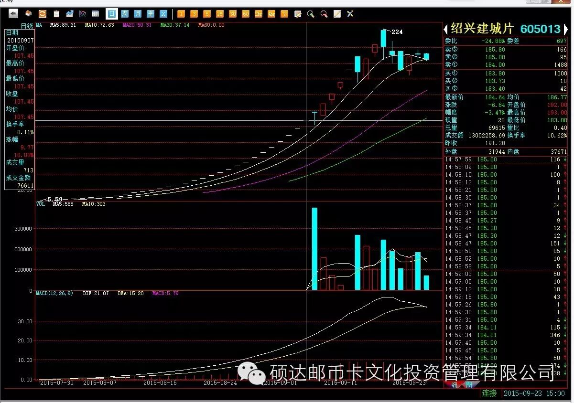The image size is (574, 403).
Task: Select the 3-minute chart button
Action: pos(194,14)
